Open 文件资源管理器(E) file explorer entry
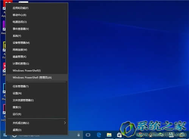Image resolution: width=189 pixels, height=139 pixels. point(37,100)
